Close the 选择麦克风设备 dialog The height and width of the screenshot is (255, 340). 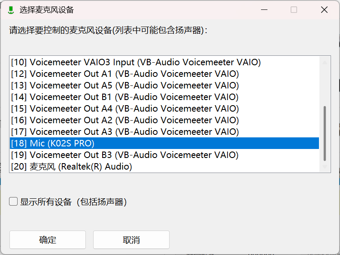[324, 10]
